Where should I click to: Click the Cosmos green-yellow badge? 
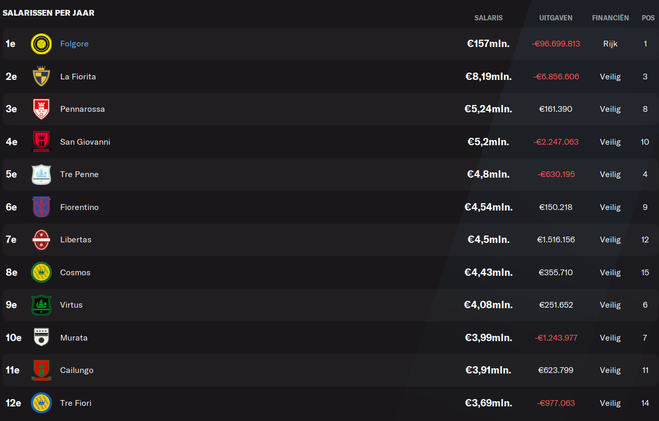[41, 272]
